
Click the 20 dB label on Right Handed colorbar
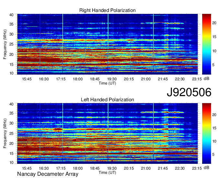tap(214, 23)
